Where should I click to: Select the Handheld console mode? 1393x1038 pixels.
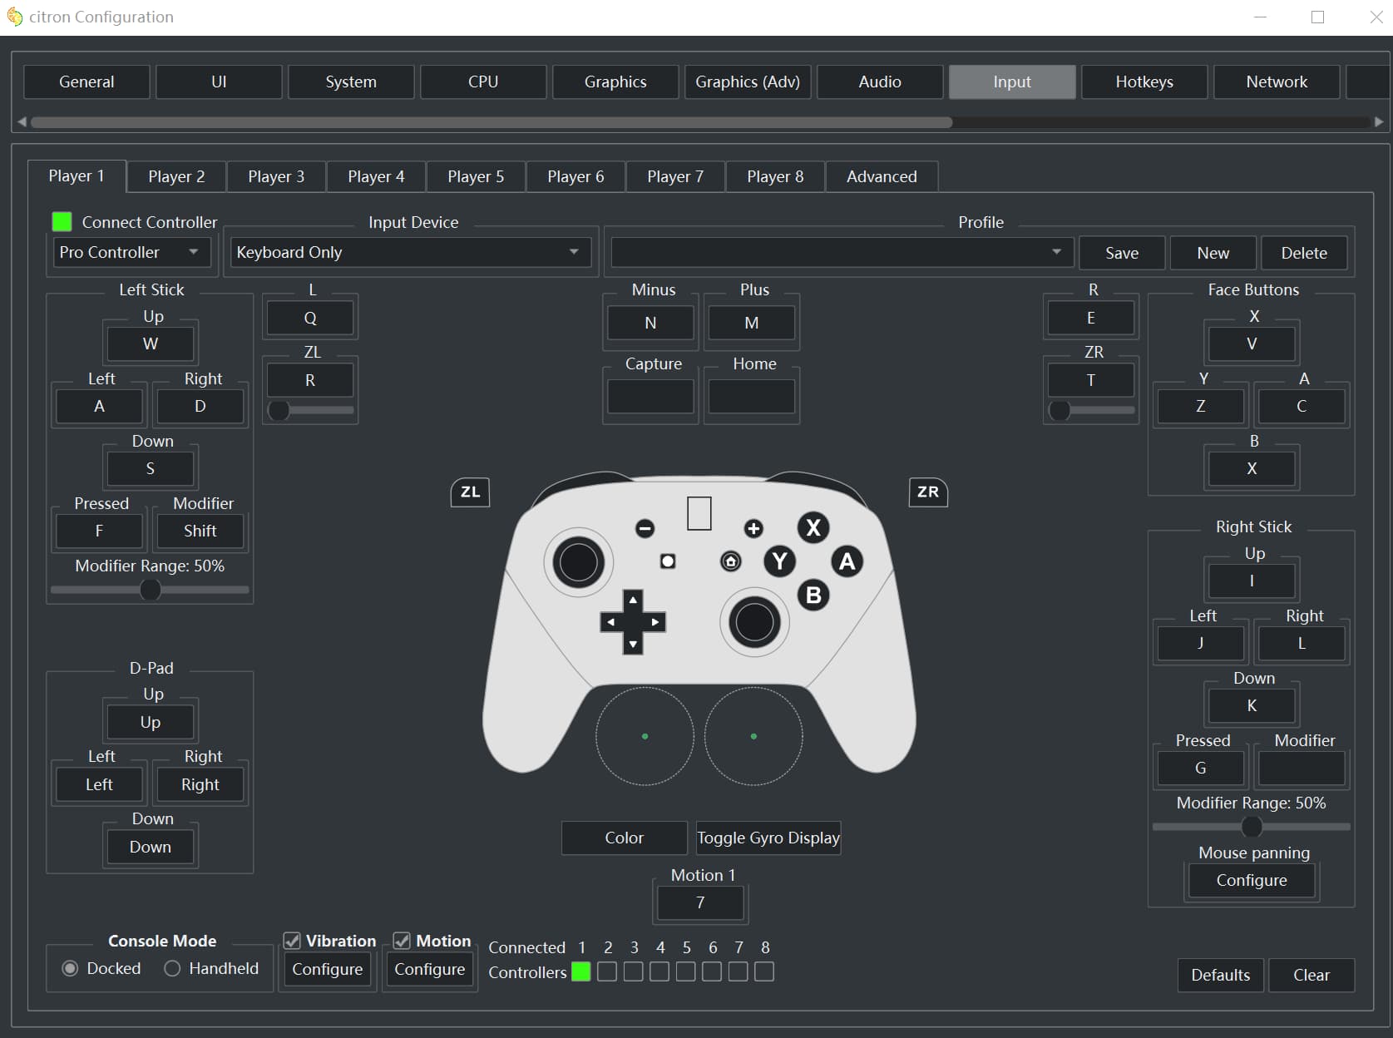(172, 968)
